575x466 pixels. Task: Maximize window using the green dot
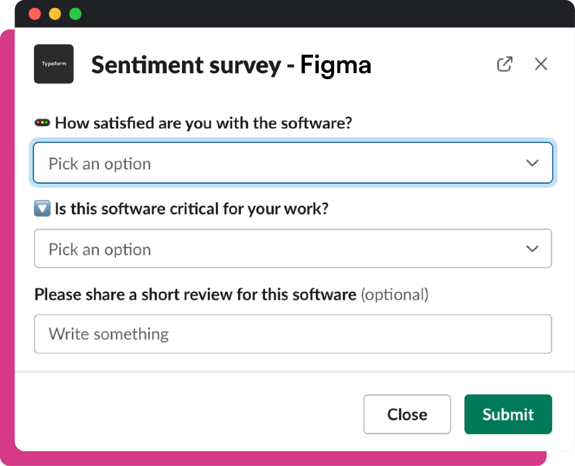[x=75, y=14]
